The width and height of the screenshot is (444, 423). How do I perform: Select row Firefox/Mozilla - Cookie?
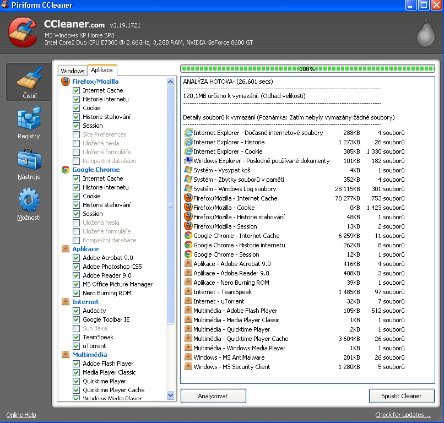295,207
